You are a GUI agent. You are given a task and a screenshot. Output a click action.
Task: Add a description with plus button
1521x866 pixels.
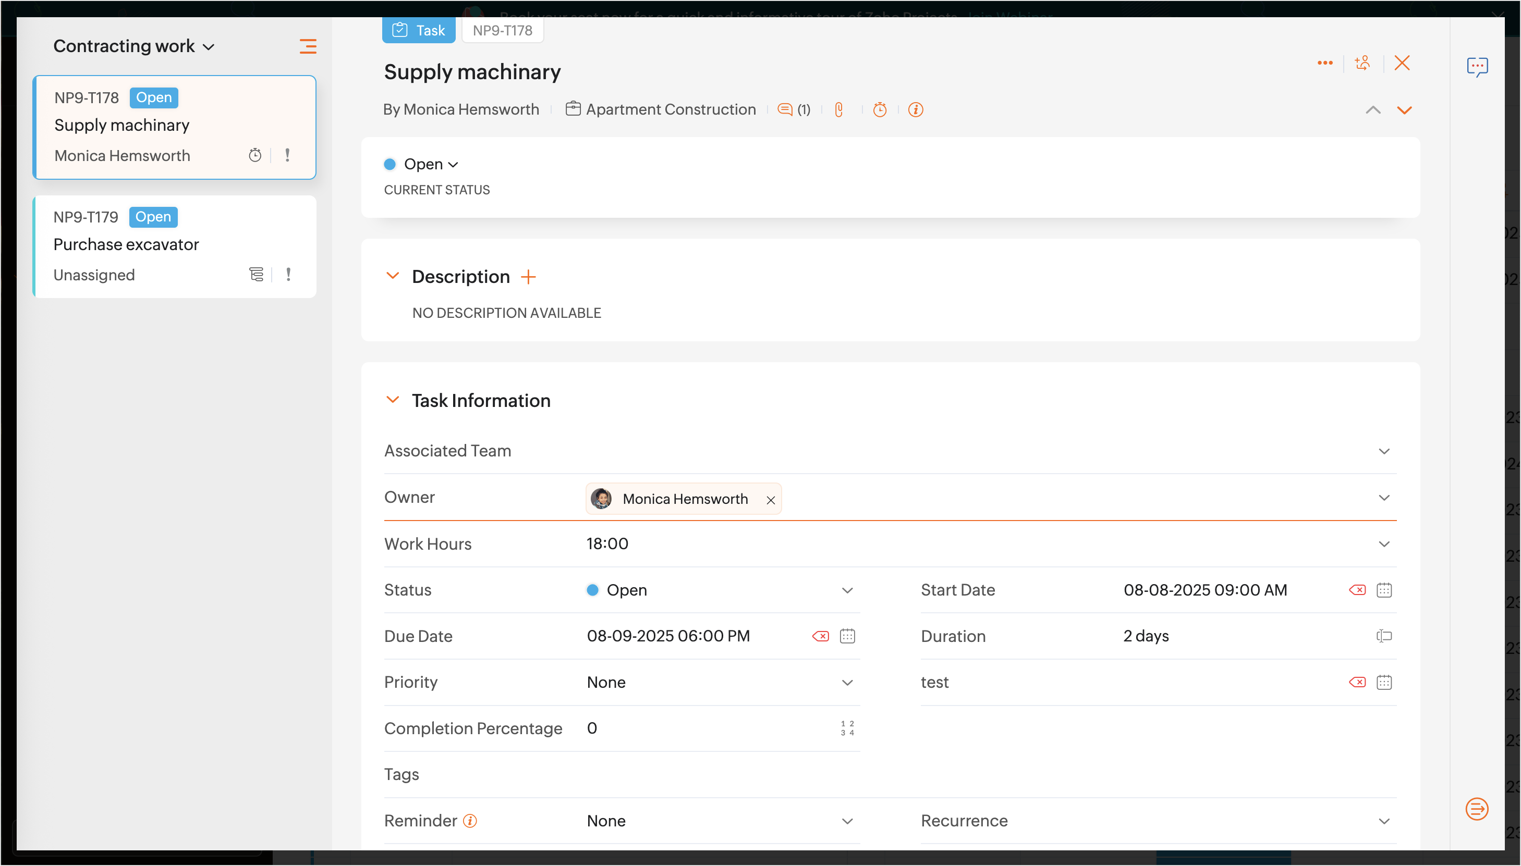[528, 277]
